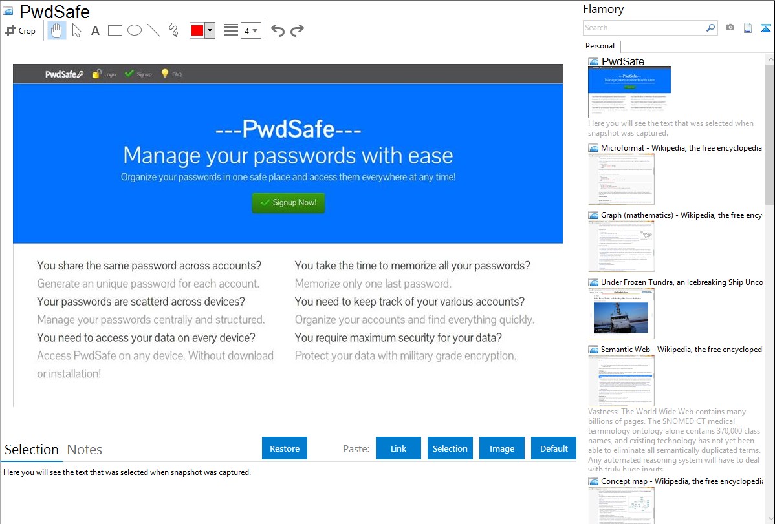The image size is (775, 524).
Task: Open the color picker dropdown arrow
Action: (210, 30)
